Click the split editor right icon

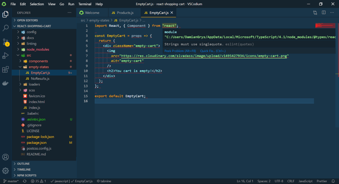(x=323, y=13)
